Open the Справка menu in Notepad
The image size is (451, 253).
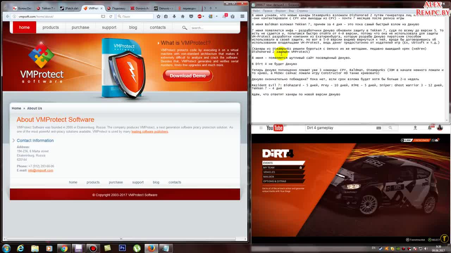tap(302, 11)
